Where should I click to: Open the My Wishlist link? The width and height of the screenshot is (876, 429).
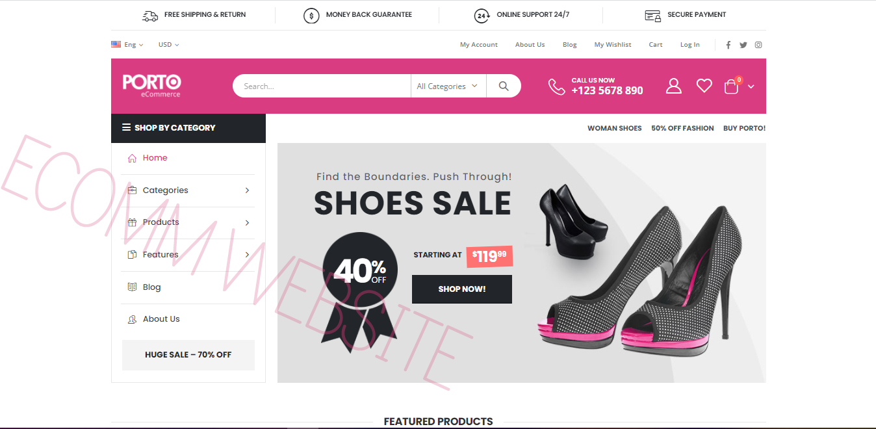click(x=613, y=45)
